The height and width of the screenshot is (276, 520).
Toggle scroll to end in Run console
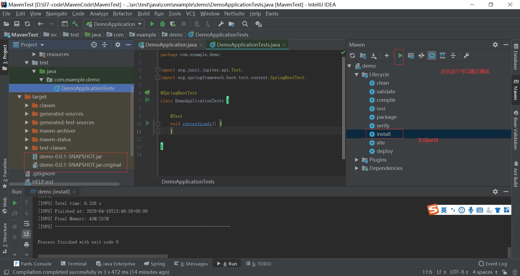pos(27,234)
